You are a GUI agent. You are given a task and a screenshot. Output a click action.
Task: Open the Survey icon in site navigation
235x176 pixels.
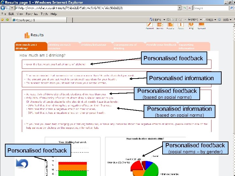(160, 25)
